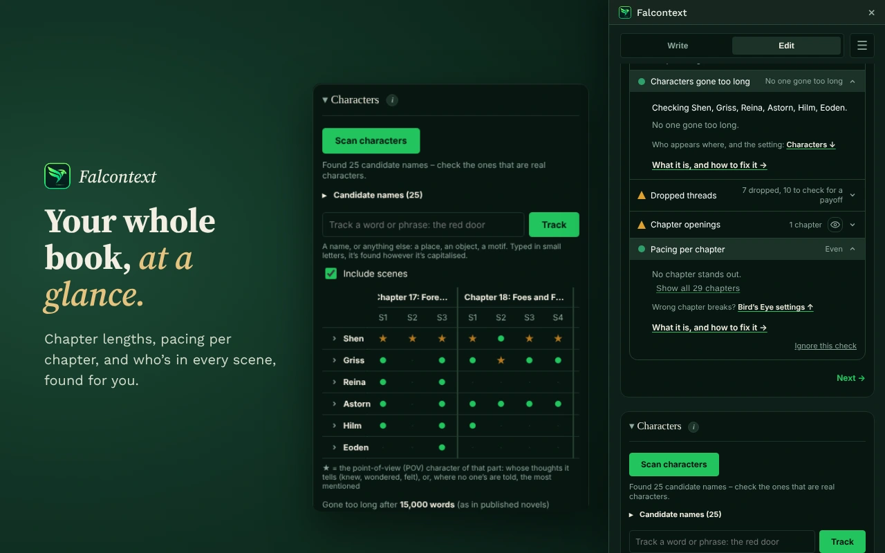Click Hilm's green dot under Chapter 18

(x=473, y=426)
